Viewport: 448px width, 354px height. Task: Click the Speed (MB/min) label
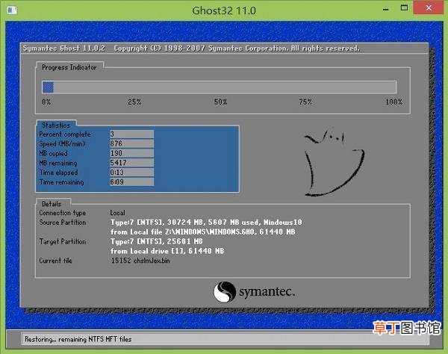62,143
